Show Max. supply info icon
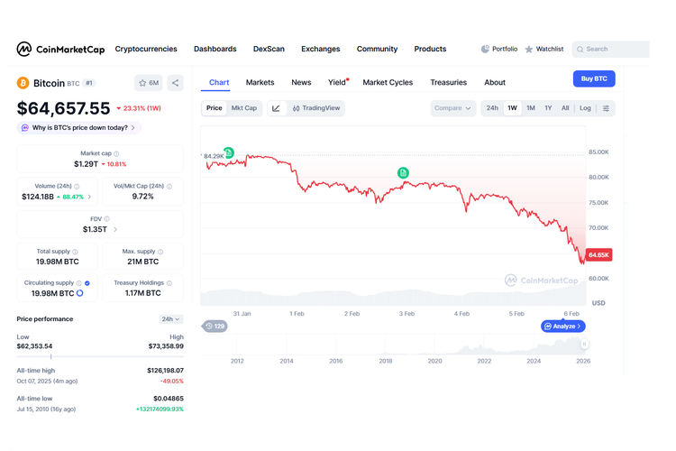676x451 pixels. click(x=160, y=252)
